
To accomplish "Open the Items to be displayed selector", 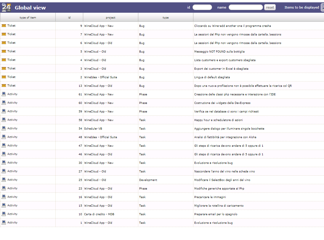I will pos(322,7).
